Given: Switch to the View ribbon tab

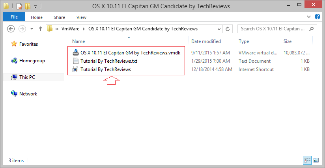Looking at the screenshot, I should (x=81, y=17).
